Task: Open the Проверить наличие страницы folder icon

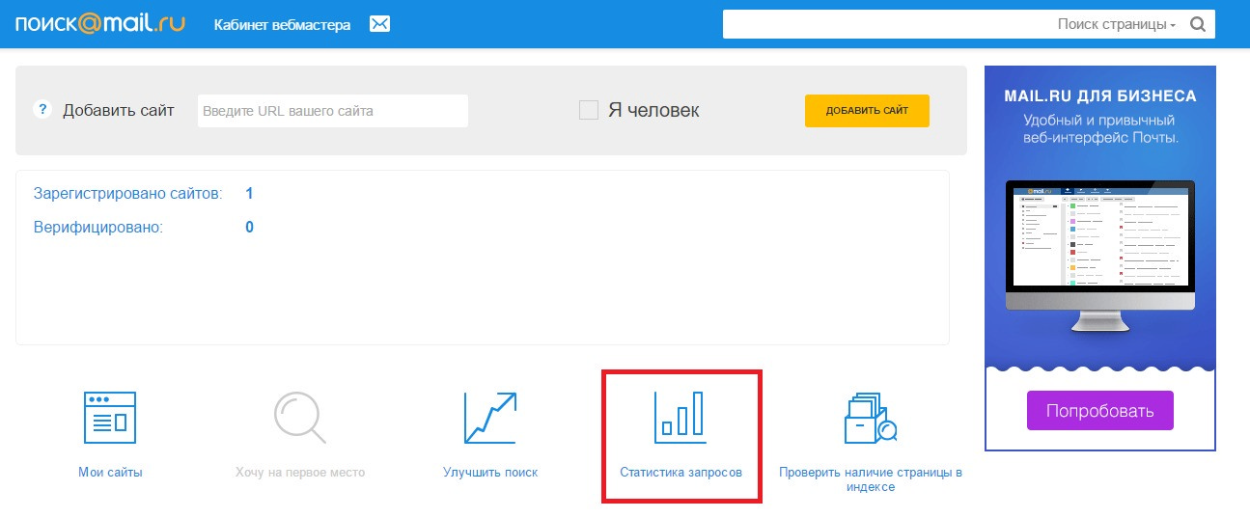Action: tap(870, 418)
